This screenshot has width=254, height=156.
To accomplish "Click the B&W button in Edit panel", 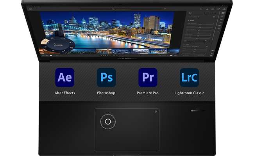I will coord(214,13).
